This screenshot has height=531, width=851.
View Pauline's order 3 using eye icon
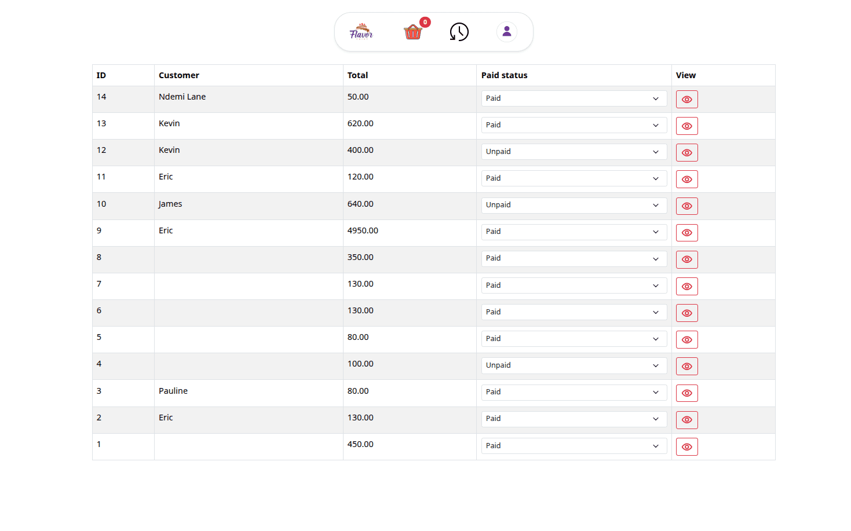pos(686,393)
